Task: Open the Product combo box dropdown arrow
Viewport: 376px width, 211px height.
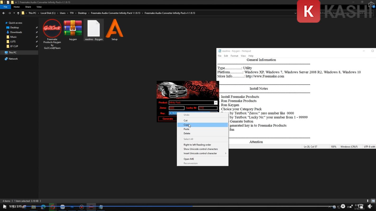Action: (216, 103)
